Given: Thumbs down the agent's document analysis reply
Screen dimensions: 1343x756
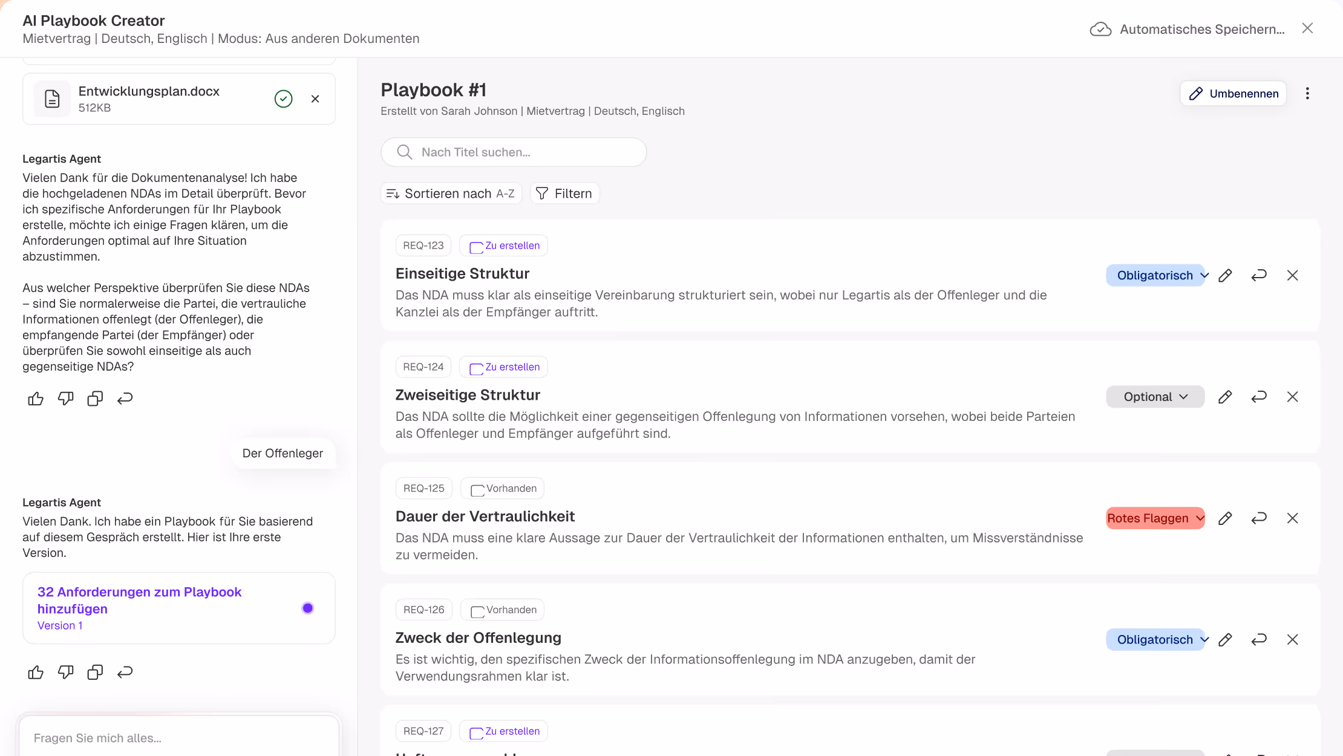Looking at the screenshot, I should tap(65, 398).
